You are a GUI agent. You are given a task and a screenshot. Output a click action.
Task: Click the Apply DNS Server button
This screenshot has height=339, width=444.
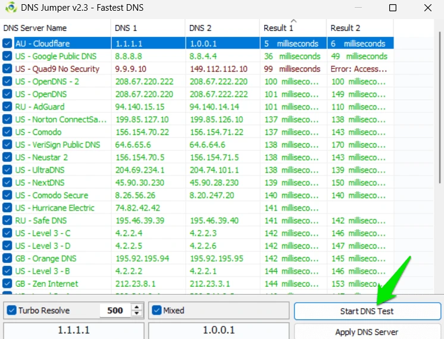coord(367,332)
